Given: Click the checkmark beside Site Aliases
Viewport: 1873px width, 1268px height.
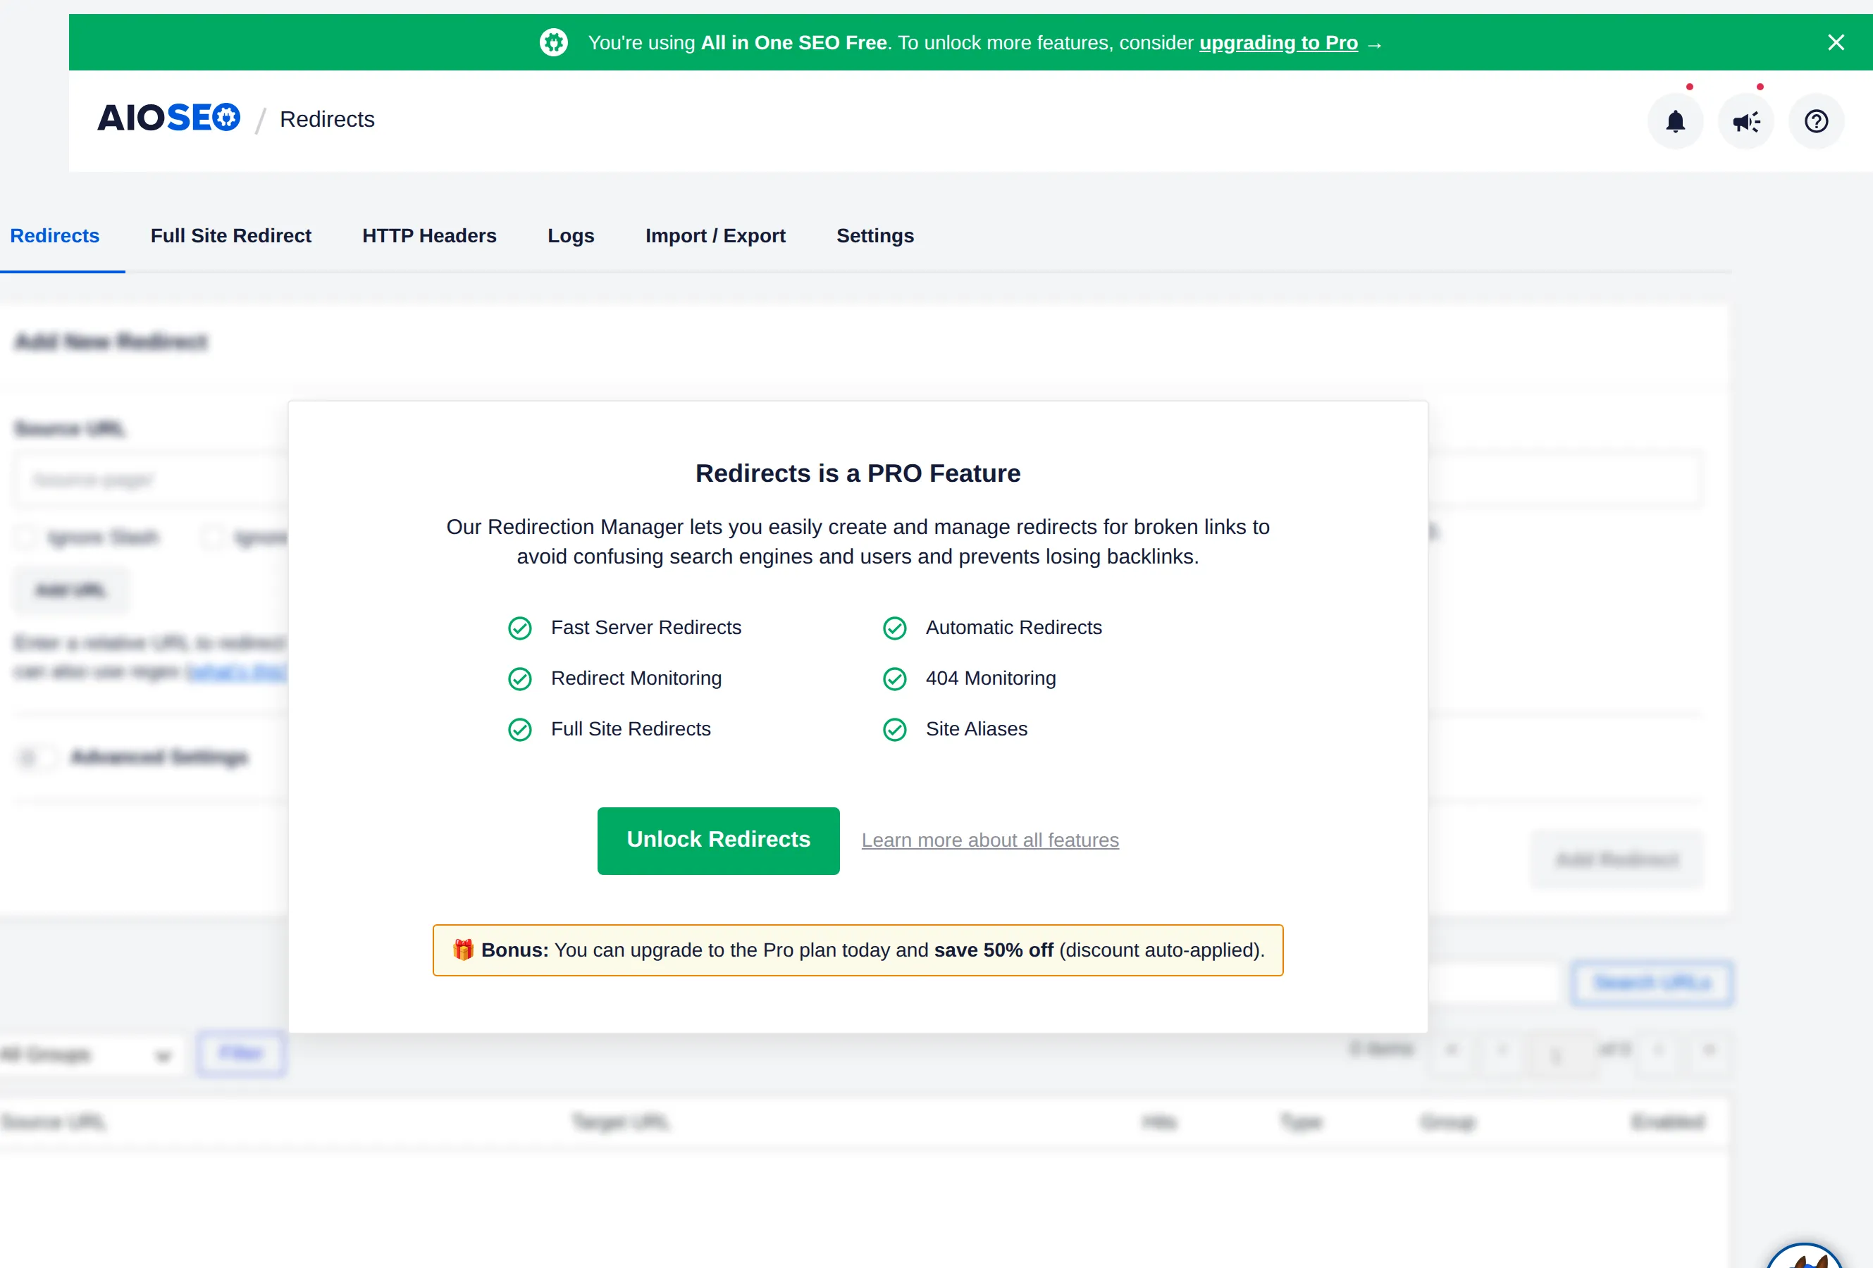Looking at the screenshot, I should (895, 729).
